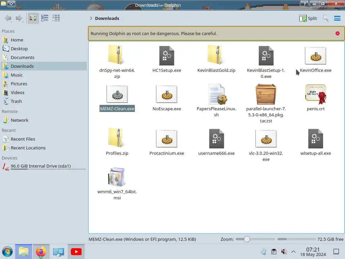Go forward with the forward arrow
Screen dimensions: 345x259
tap(19, 18)
